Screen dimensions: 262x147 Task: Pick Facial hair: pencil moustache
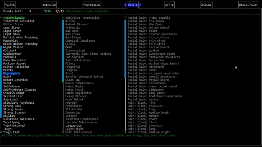(x=151, y=76)
